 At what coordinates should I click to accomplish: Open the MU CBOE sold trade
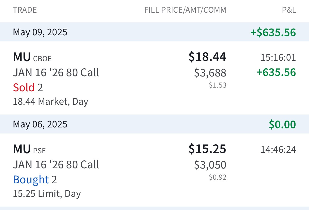tap(154, 78)
